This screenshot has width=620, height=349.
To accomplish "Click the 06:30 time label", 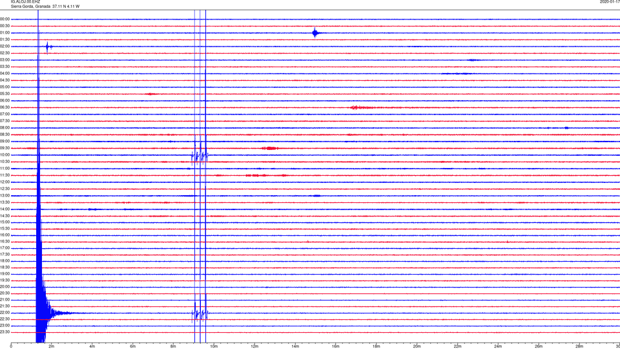I will (x=5, y=107).
